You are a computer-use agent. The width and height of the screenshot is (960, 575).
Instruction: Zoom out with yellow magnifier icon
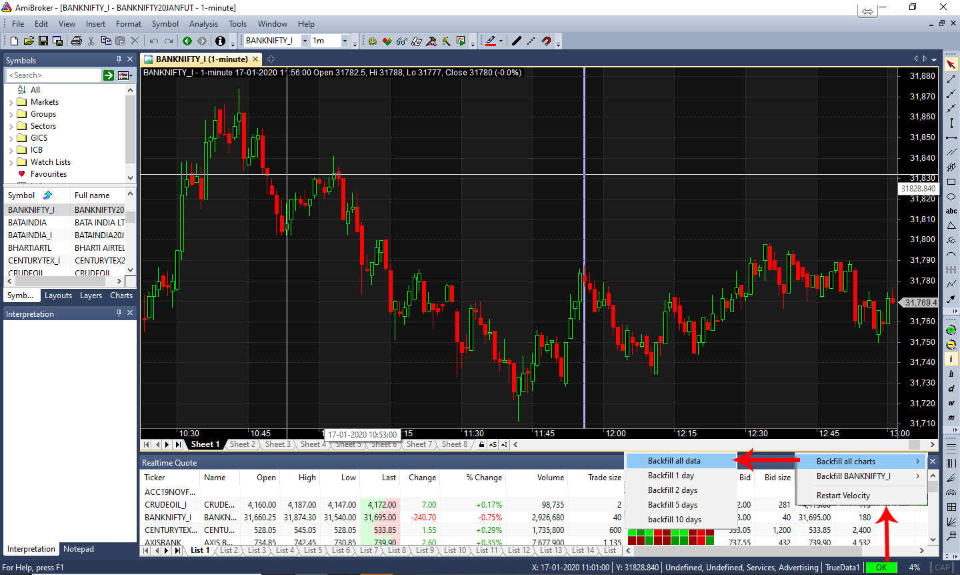pyautogui.click(x=951, y=345)
